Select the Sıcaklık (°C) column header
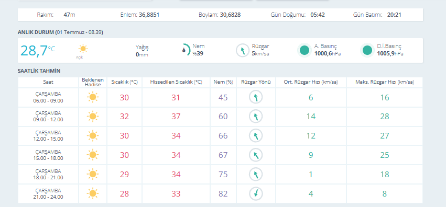 tap(124, 82)
